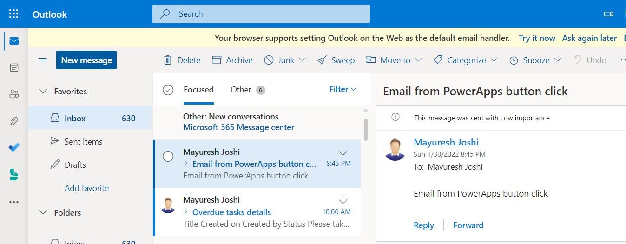Open the Filter dropdown

[x=343, y=89]
